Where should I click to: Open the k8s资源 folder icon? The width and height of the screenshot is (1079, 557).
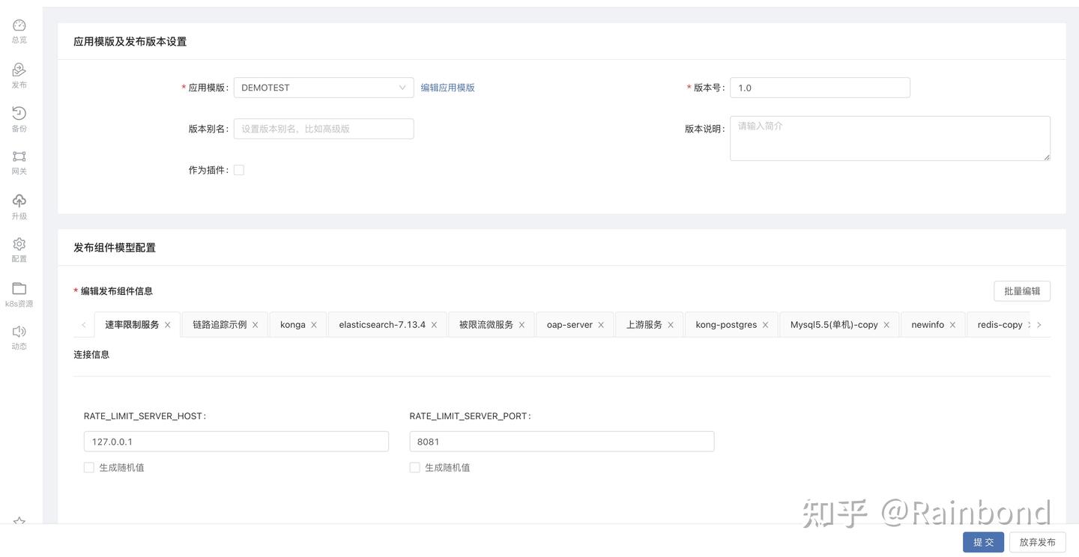[x=19, y=288]
